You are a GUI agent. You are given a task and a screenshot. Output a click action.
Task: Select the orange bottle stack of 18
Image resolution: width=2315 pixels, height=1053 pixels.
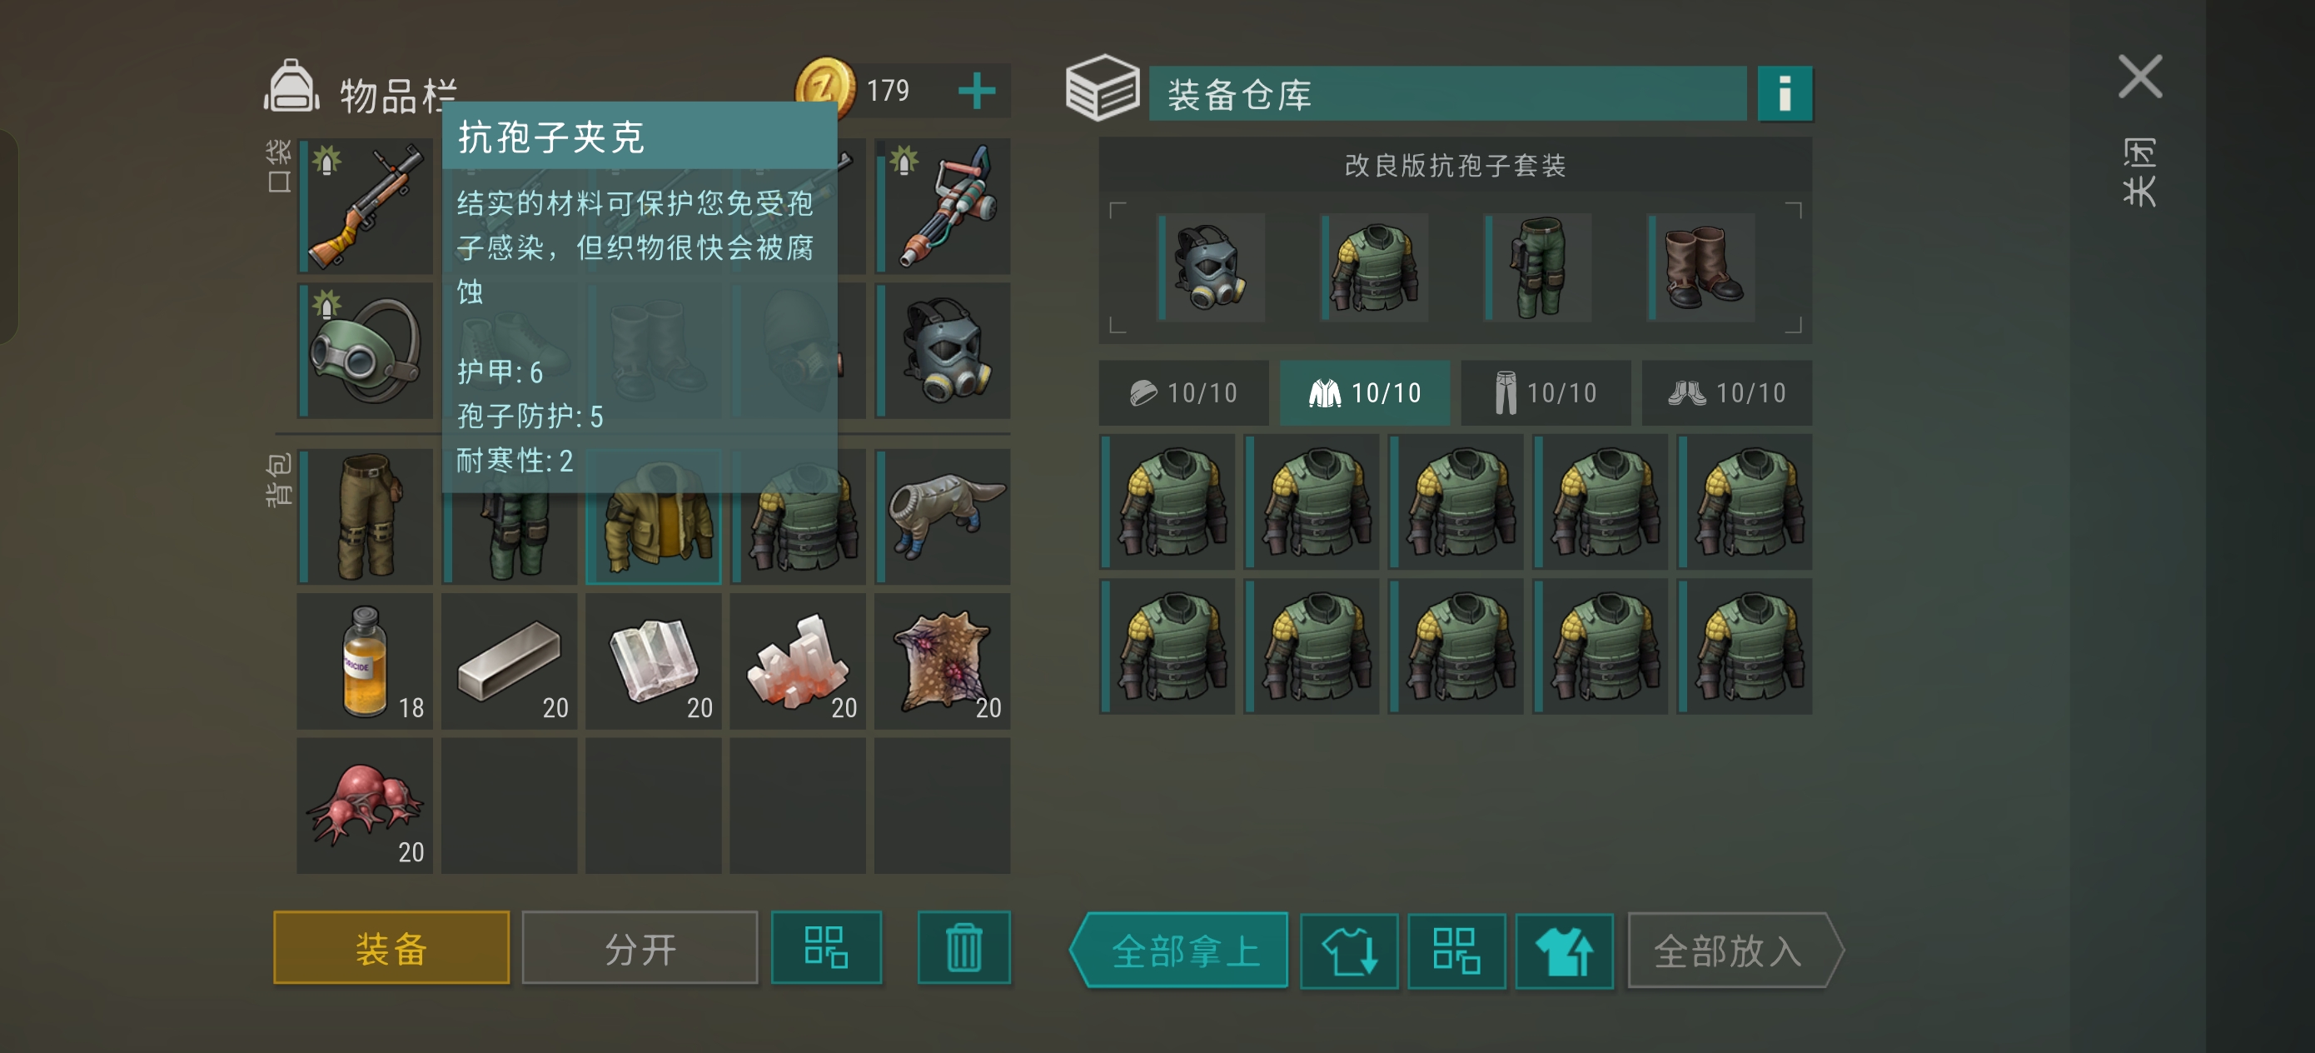(366, 661)
